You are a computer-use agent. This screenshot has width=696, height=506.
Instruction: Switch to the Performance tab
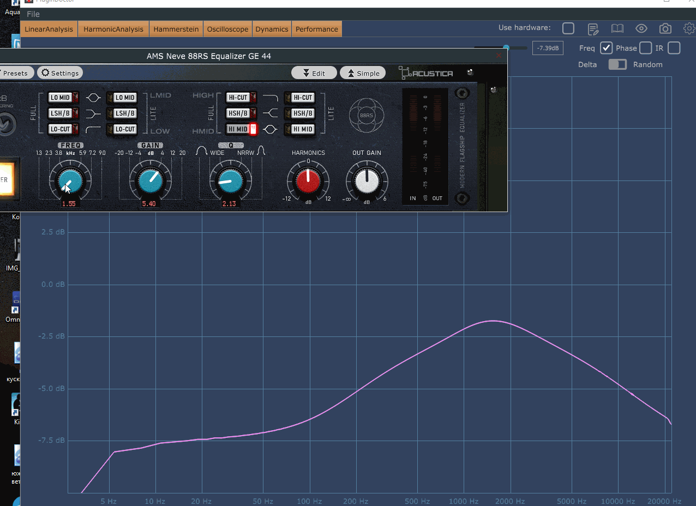(317, 29)
